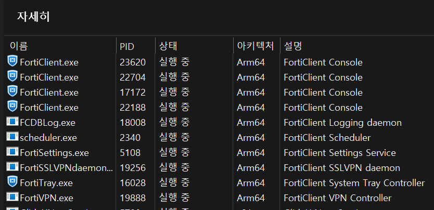The image size is (434, 210).
Task: Click PID value 2340
Action: tap(130, 138)
